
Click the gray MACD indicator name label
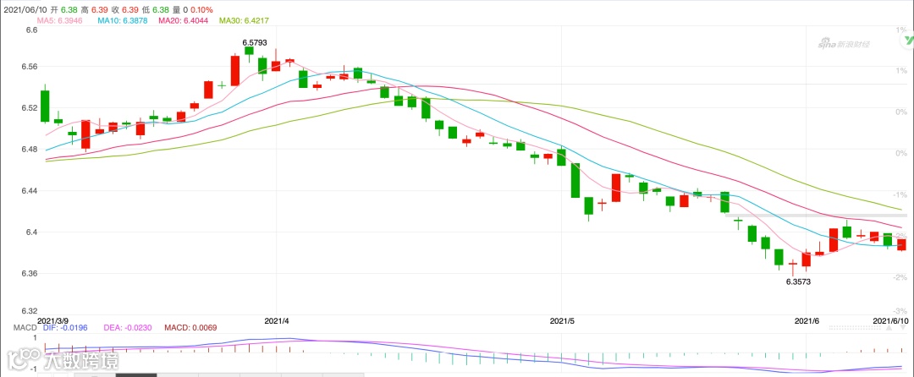click(x=25, y=327)
